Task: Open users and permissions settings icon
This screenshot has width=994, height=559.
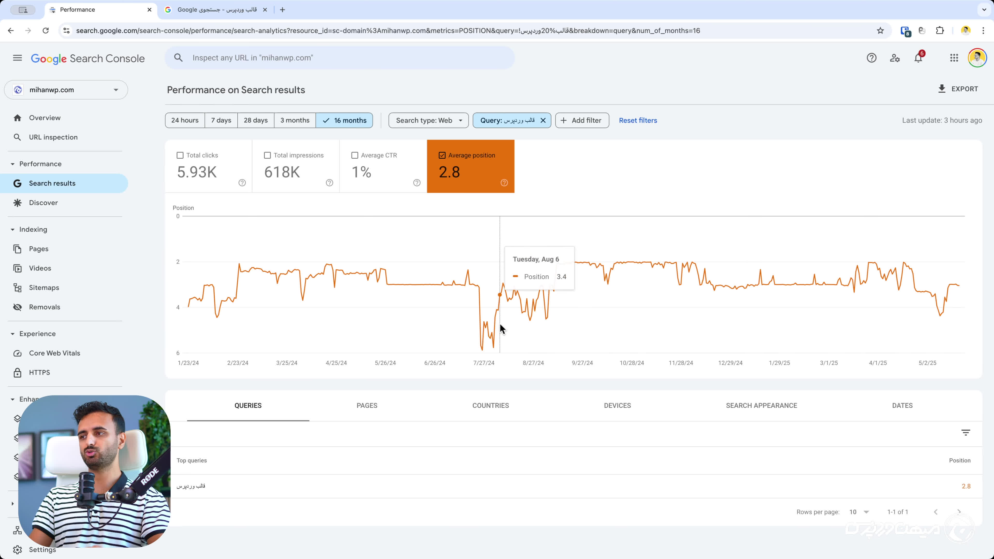Action: tap(895, 58)
